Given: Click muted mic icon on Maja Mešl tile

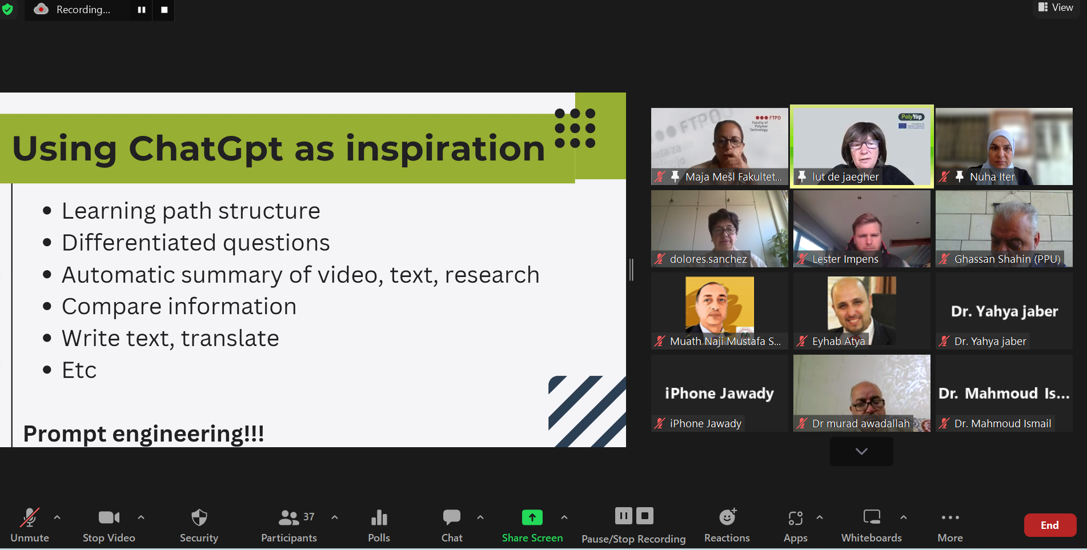Looking at the screenshot, I should pyautogui.click(x=660, y=176).
